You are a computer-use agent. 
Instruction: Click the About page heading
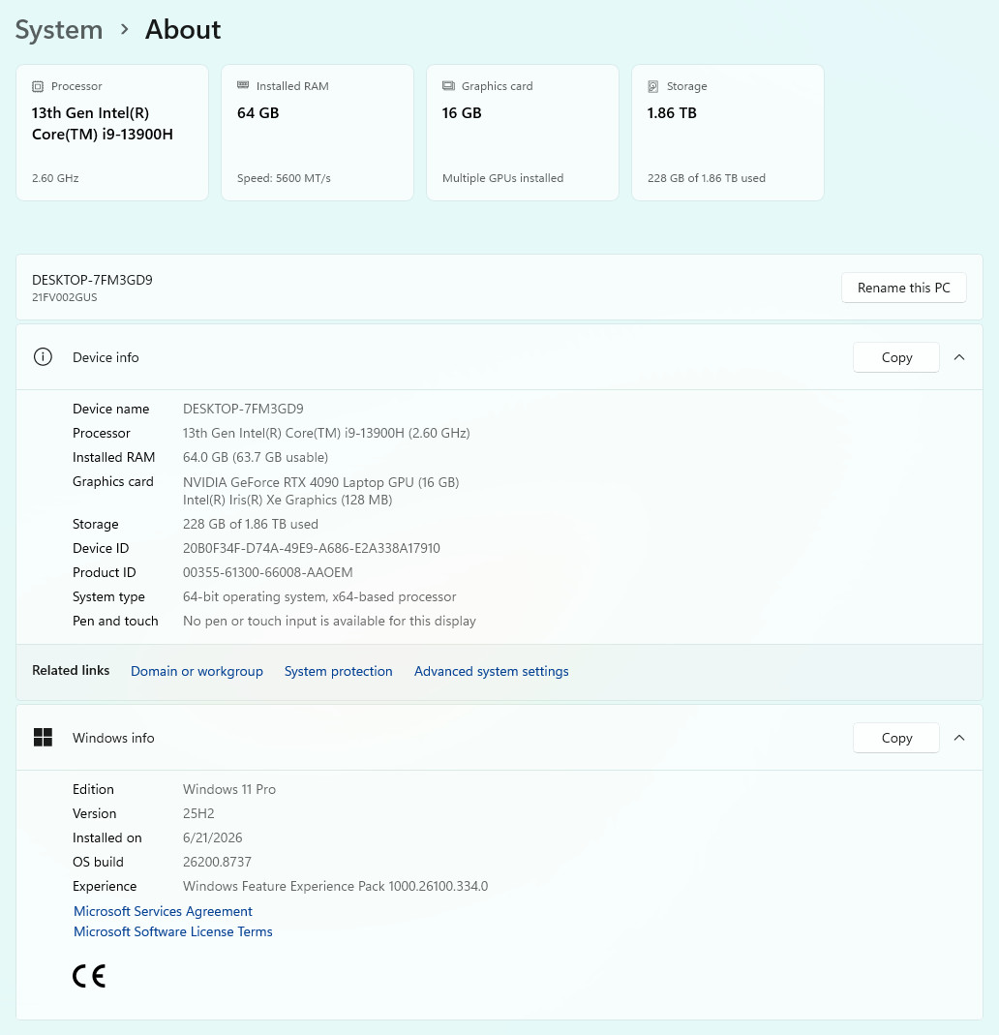(183, 30)
